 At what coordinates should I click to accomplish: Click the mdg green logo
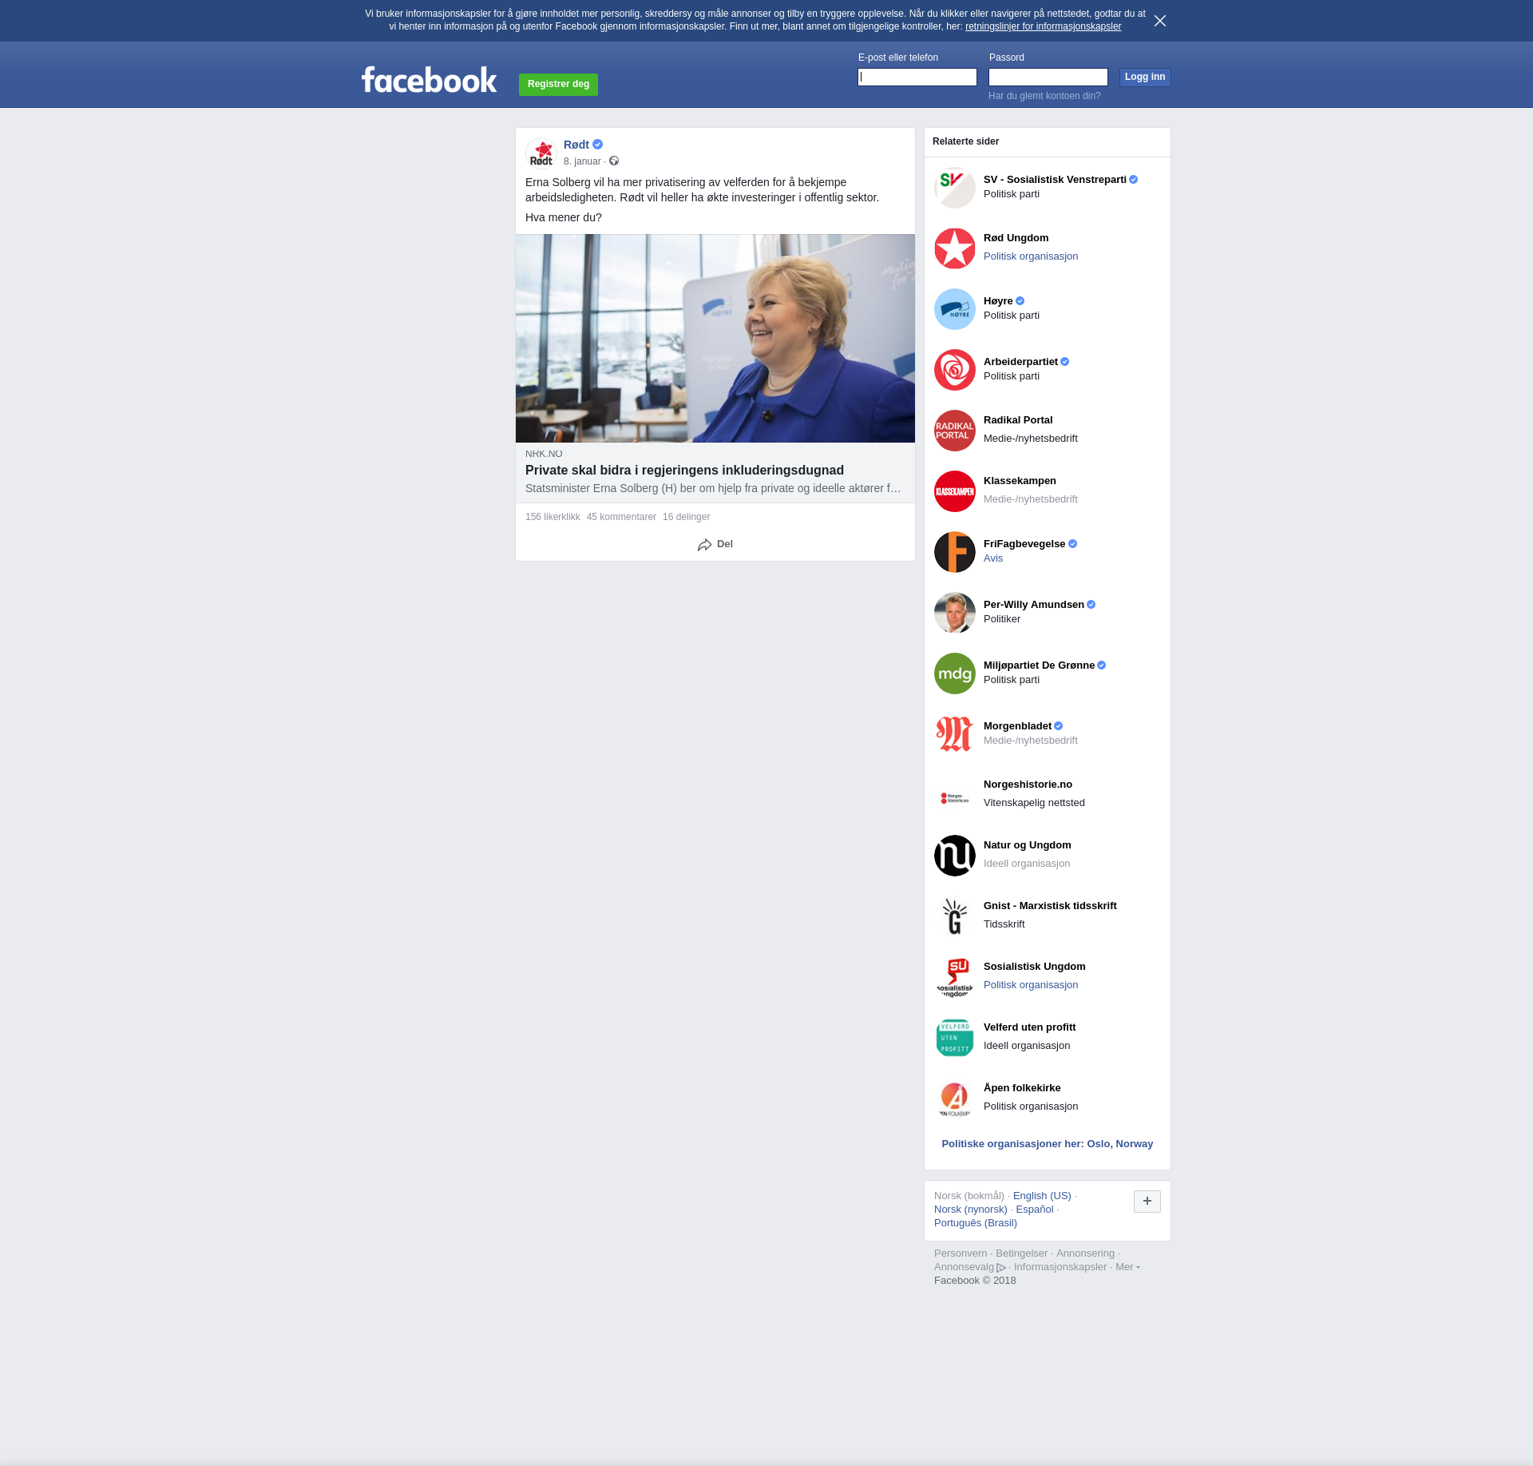pyautogui.click(x=955, y=673)
